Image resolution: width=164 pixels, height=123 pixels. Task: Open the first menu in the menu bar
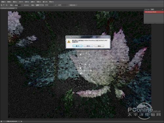pyautogui.click(x=3, y=2)
